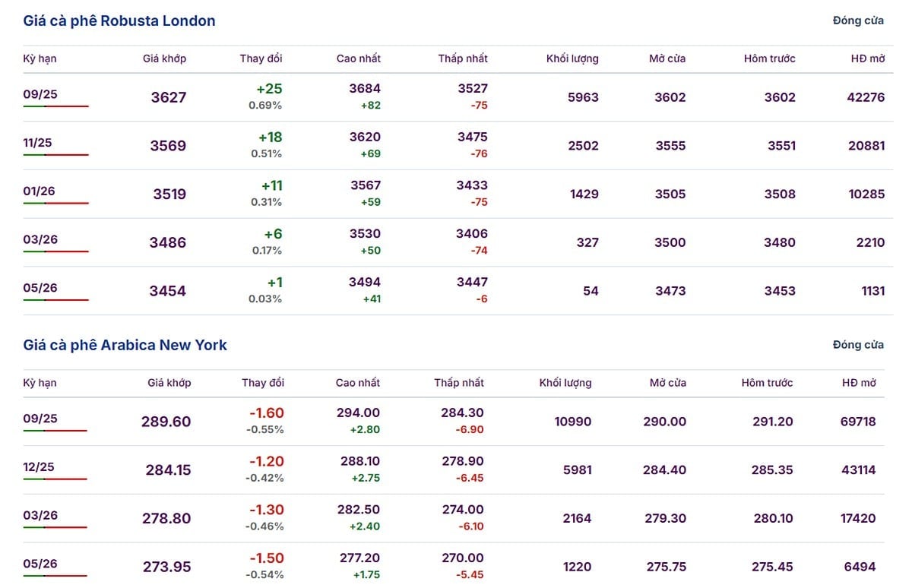The width and height of the screenshot is (912, 588).
Task: Open the Robusta London 11/25 contract link
Action: tap(38, 142)
